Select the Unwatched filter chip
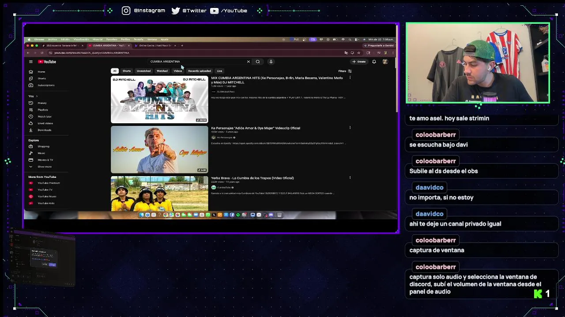 [x=143, y=71]
